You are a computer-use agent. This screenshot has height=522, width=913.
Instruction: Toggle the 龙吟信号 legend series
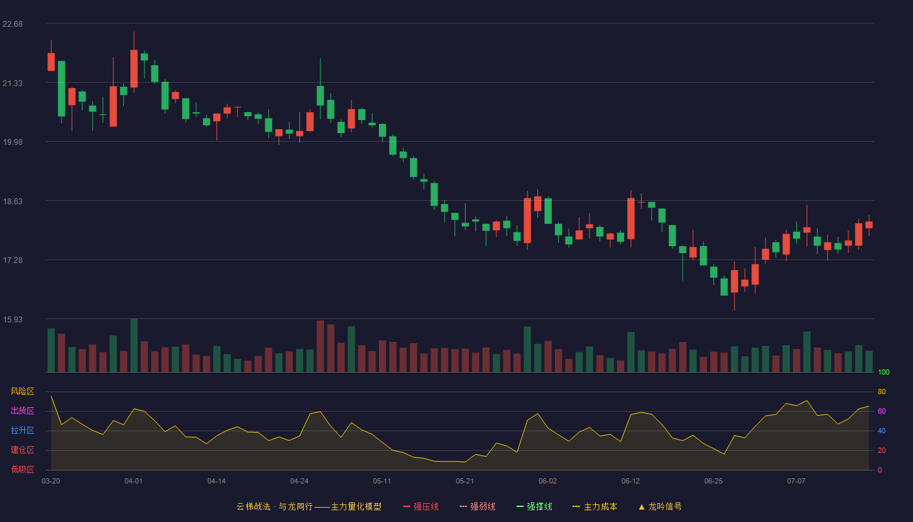tap(659, 506)
